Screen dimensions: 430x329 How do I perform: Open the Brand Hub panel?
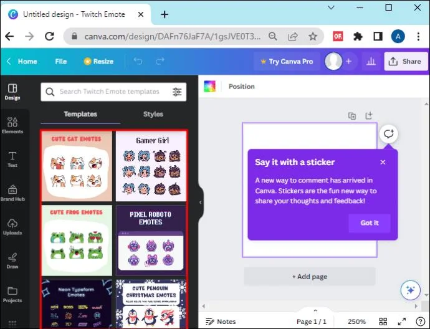coord(12,193)
